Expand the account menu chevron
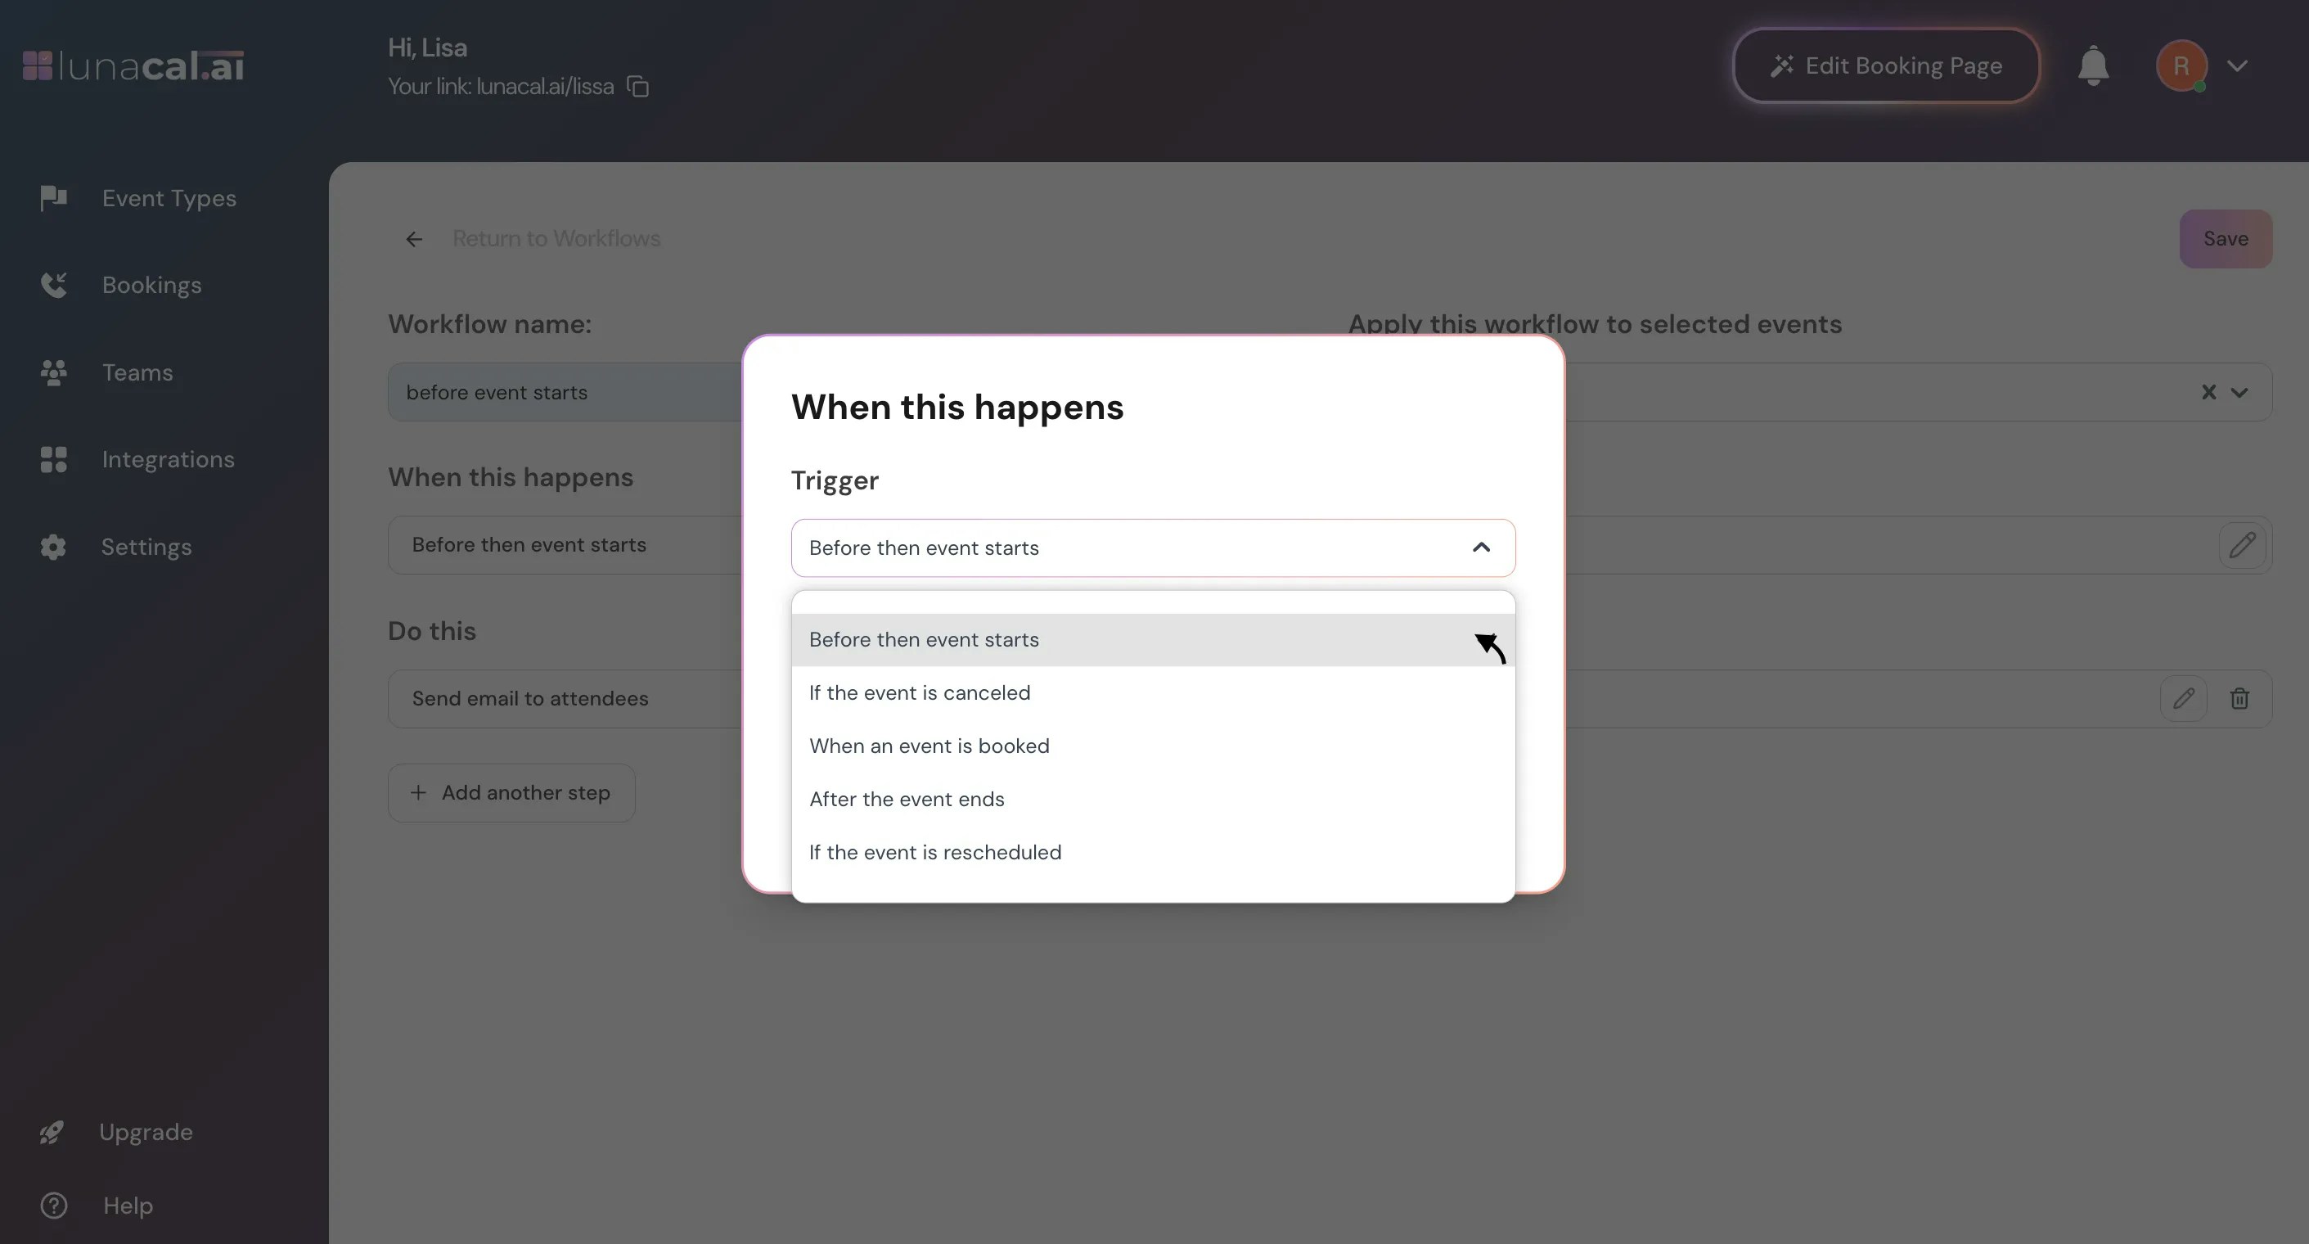This screenshot has width=2309, height=1244. (2237, 66)
